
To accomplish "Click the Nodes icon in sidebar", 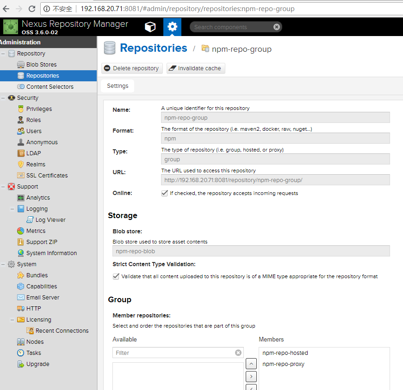I will click(20, 342).
